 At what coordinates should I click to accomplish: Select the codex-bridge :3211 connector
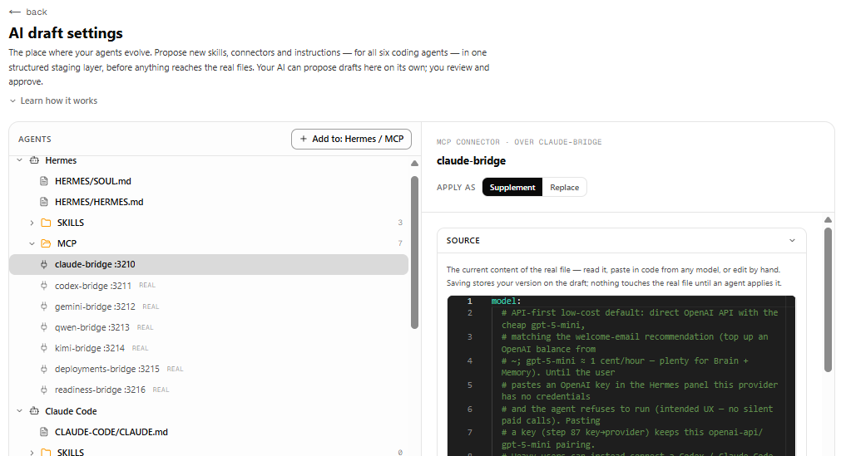[93, 285]
